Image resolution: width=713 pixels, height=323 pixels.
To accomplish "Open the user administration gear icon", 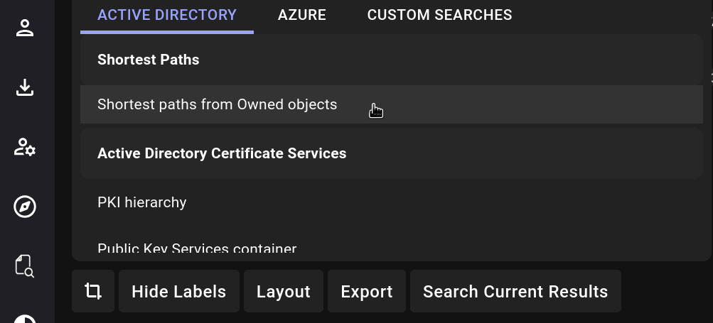I will [25, 147].
